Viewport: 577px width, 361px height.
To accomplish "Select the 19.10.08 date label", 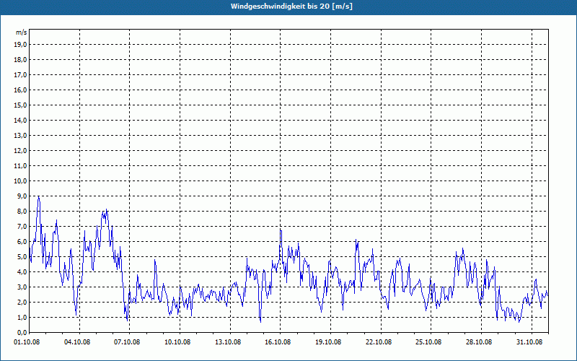I will coord(329,342).
